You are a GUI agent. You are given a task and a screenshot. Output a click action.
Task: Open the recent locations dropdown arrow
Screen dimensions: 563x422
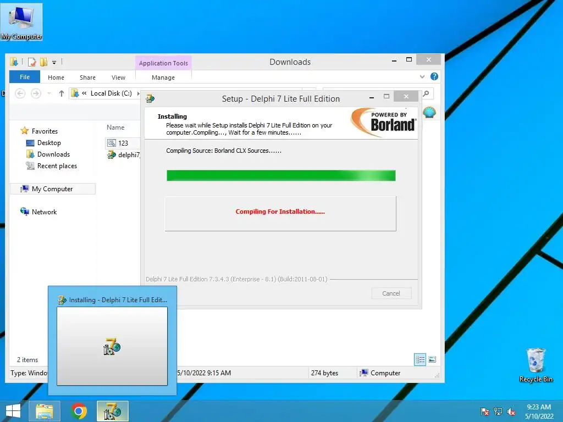pos(49,93)
